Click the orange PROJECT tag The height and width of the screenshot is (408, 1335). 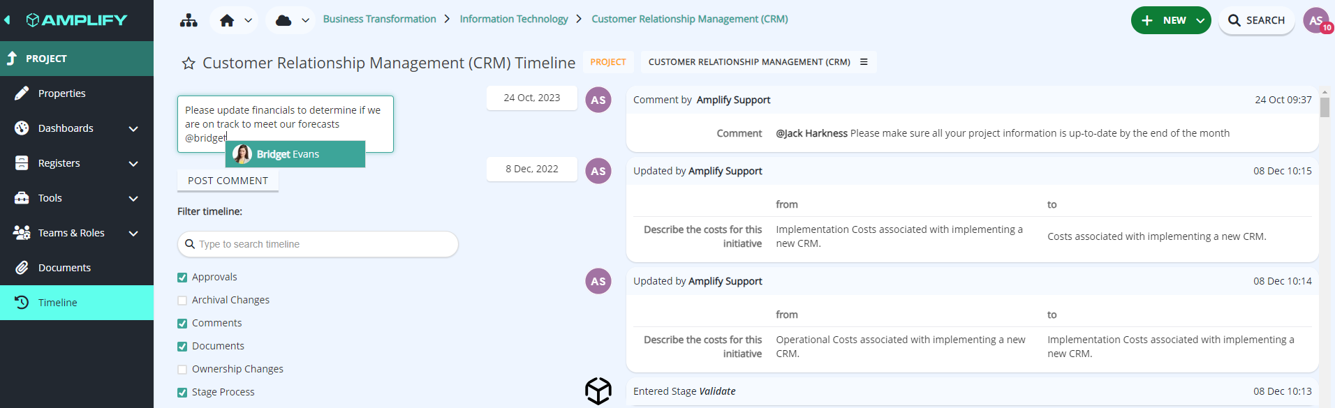click(x=608, y=62)
